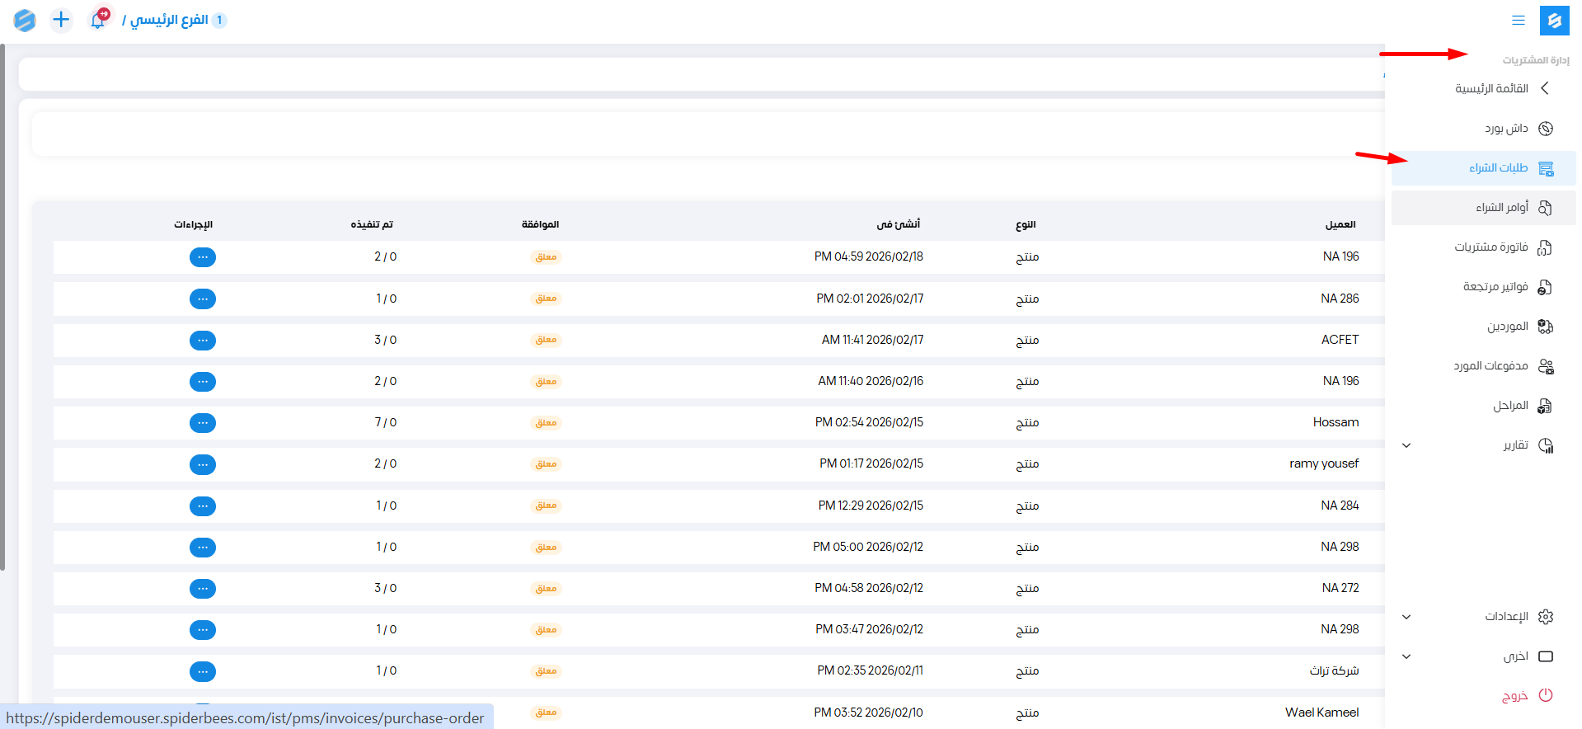1582x729 pixels.
Task: Click the red logout power icon
Action: [x=1545, y=695]
